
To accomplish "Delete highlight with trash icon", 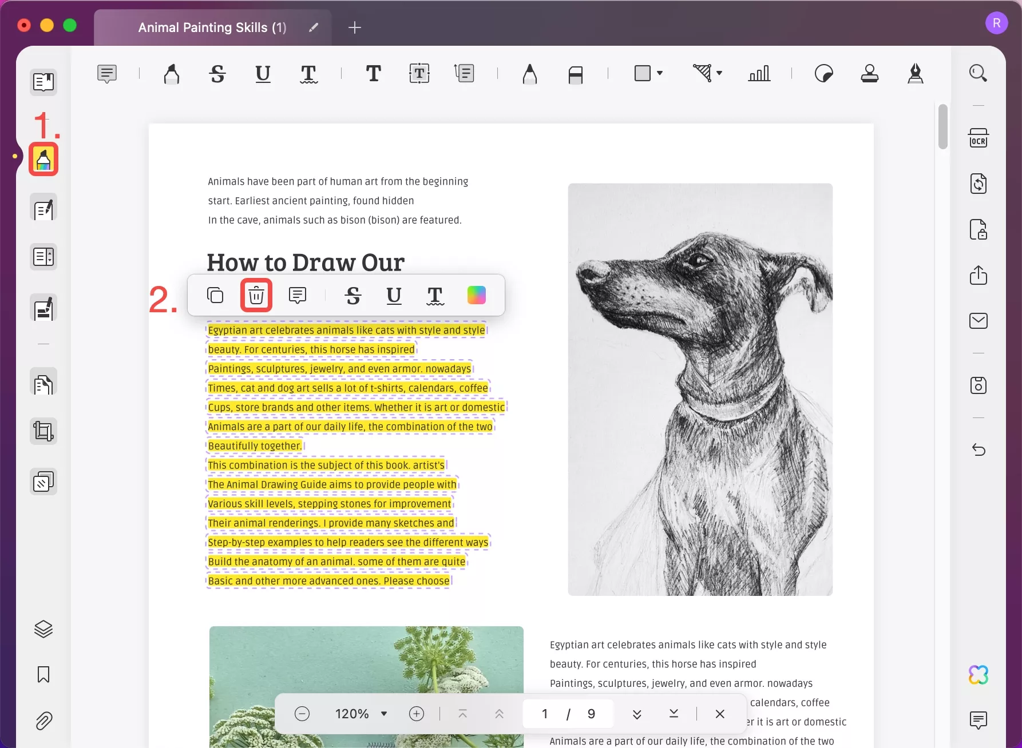I will (256, 295).
